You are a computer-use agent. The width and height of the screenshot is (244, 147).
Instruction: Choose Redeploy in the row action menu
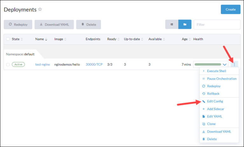tap(219, 86)
